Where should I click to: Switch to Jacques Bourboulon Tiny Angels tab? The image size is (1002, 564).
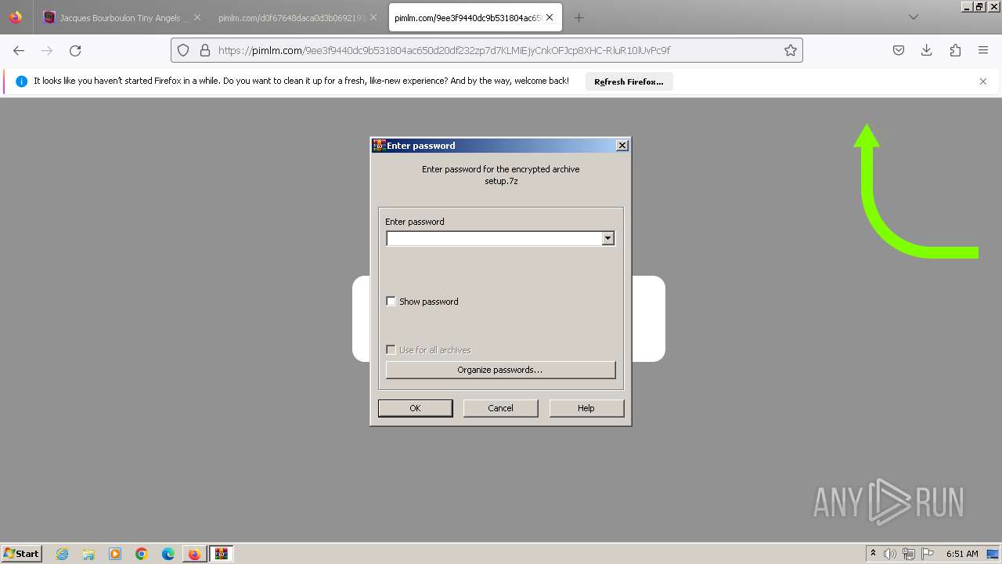coord(120,17)
